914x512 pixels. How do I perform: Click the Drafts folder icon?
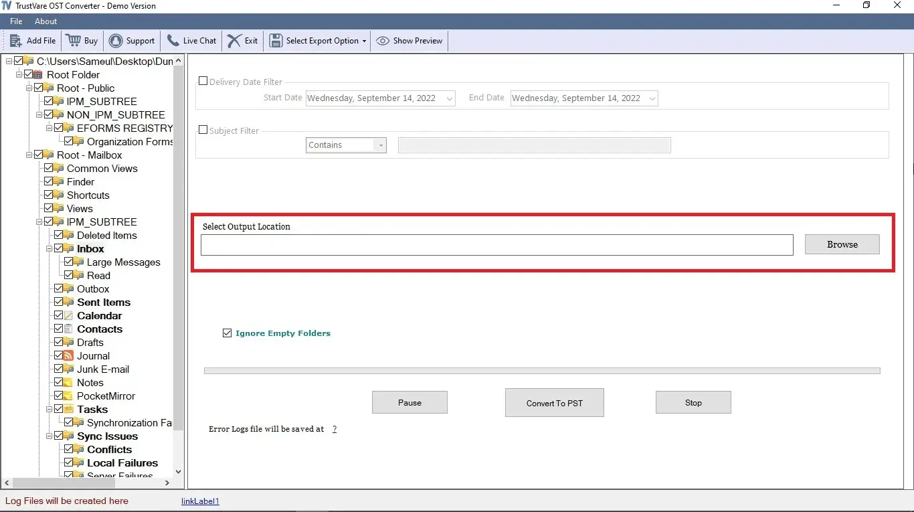click(68, 342)
